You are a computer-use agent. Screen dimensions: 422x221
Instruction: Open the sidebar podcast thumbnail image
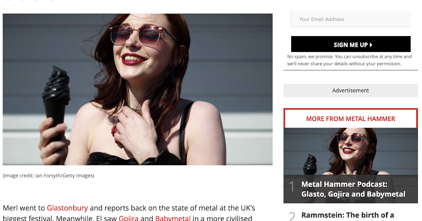tap(351, 151)
